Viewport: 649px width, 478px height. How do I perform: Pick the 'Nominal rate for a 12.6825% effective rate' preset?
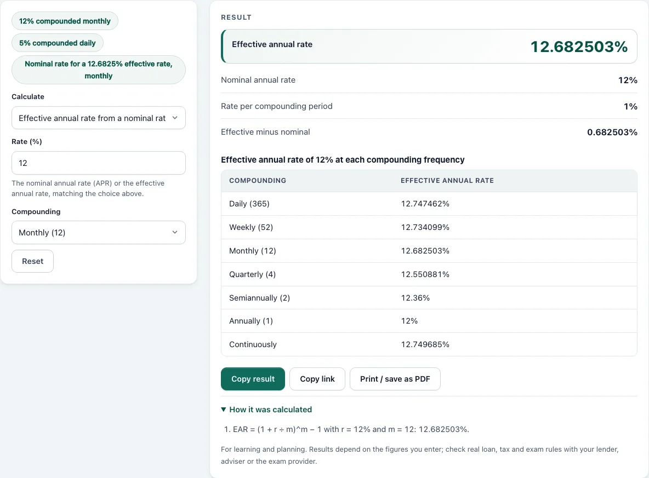click(99, 70)
